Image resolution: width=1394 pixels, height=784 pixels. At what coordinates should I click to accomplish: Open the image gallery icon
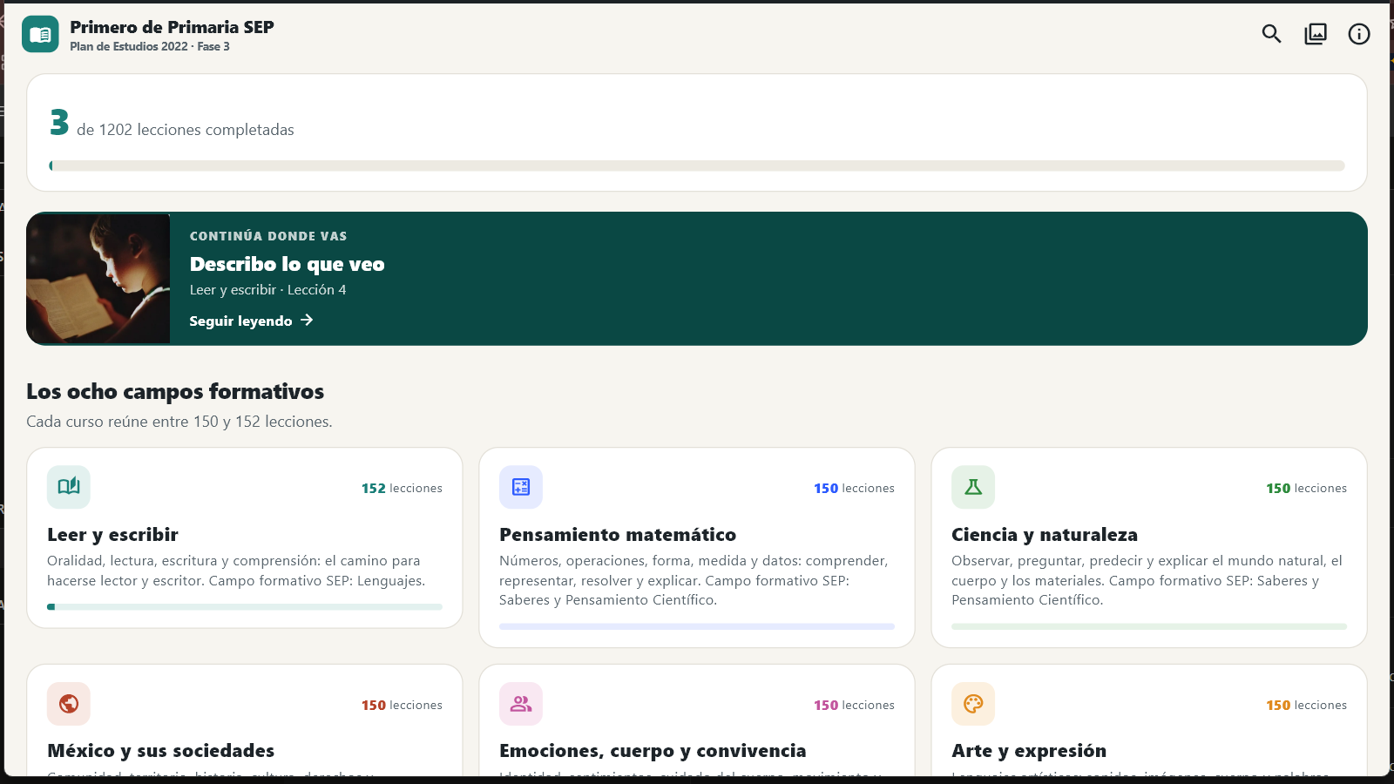pos(1316,34)
